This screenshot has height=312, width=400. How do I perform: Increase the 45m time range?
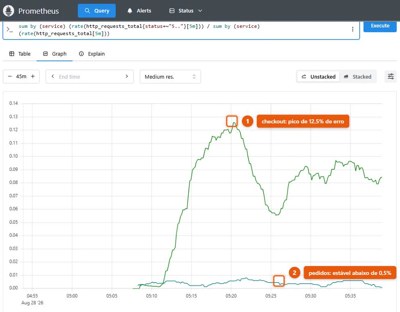pos(33,76)
